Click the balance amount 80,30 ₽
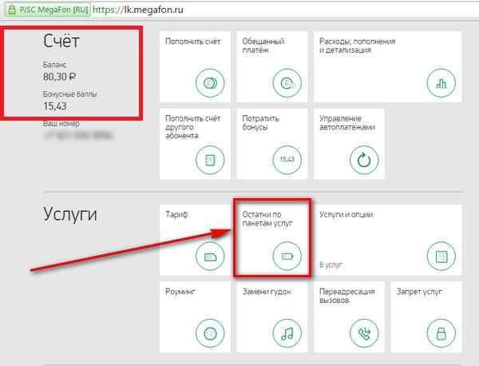 coord(59,78)
